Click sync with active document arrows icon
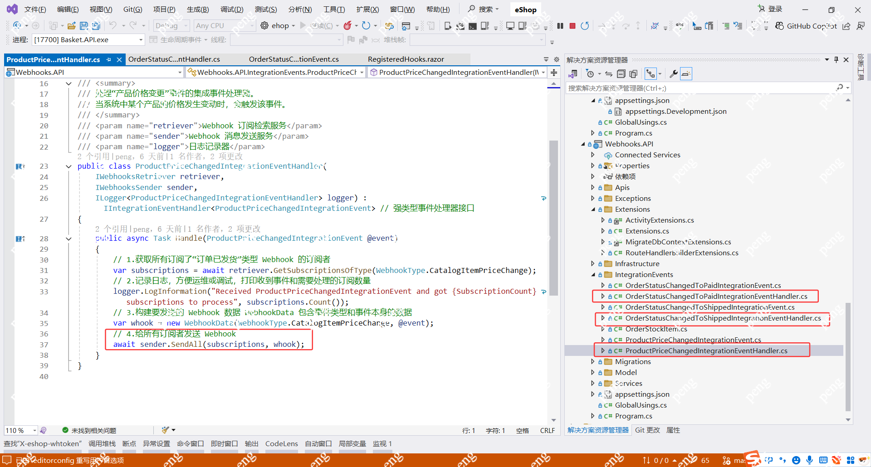 (609, 73)
